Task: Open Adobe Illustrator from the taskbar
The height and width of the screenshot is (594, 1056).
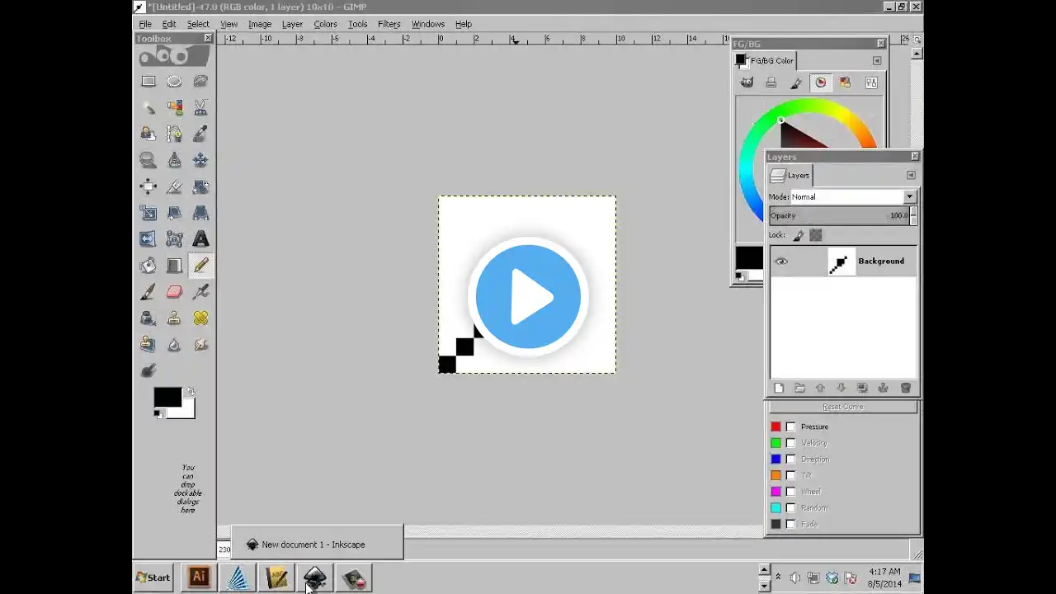Action: pos(198,577)
